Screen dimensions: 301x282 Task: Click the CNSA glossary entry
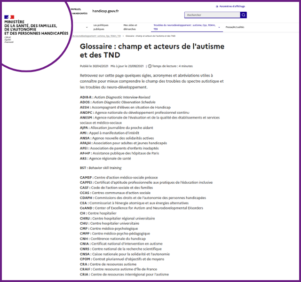click(x=125, y=254)
